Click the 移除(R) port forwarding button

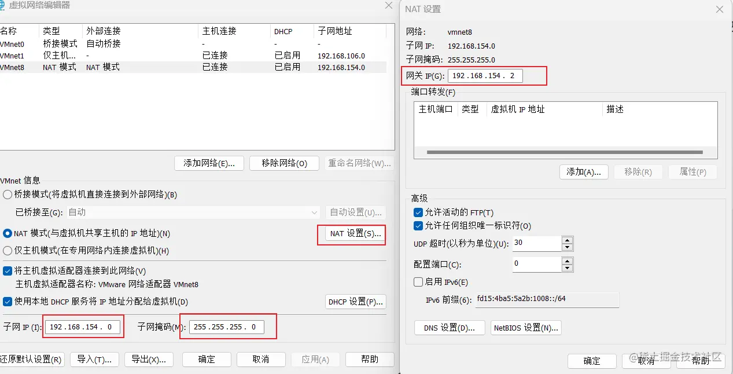tap(638, 172)
